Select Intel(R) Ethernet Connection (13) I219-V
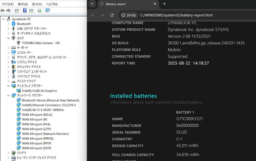The image size is (256, 161). [49, 105]
